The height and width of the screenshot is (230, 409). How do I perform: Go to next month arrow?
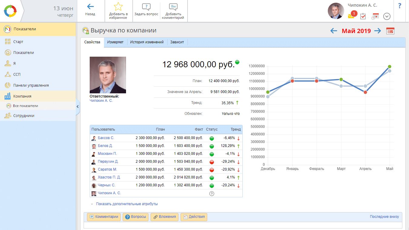377,31
